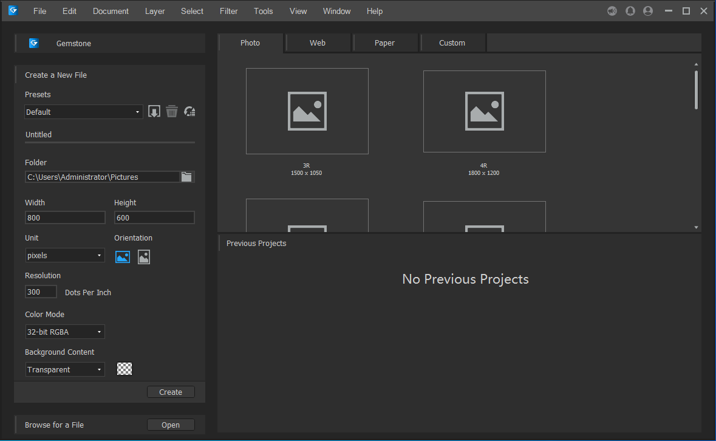Open the announcements megaphone icon
716x441 pixels.
tap(612, 11)
